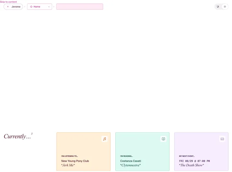Click the song title "Jerk Me"
232x172 pixels.
click(x=68, y=165)
